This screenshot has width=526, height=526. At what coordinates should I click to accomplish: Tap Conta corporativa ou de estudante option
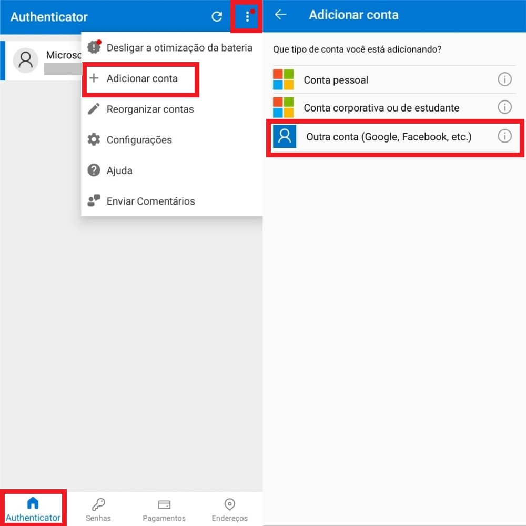click(382, 107)
